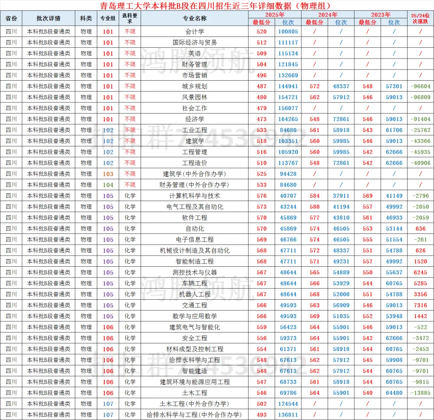Click the 2025 rank value 124544

click(x=288, y=404)
